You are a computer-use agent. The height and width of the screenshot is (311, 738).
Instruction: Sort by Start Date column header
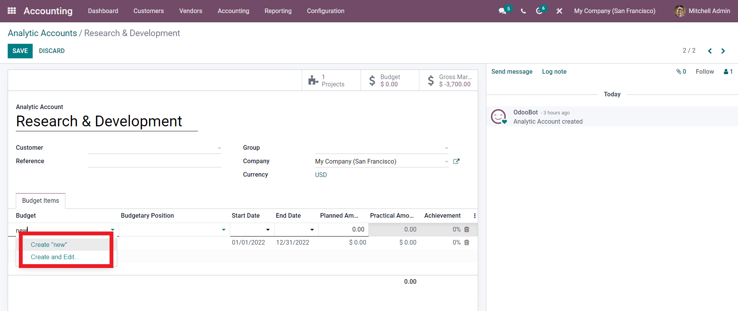pos(246,216)
